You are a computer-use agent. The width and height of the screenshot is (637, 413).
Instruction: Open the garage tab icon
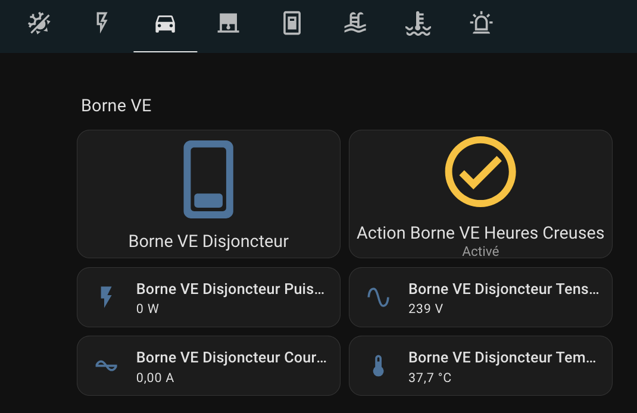tap(229, 24)
